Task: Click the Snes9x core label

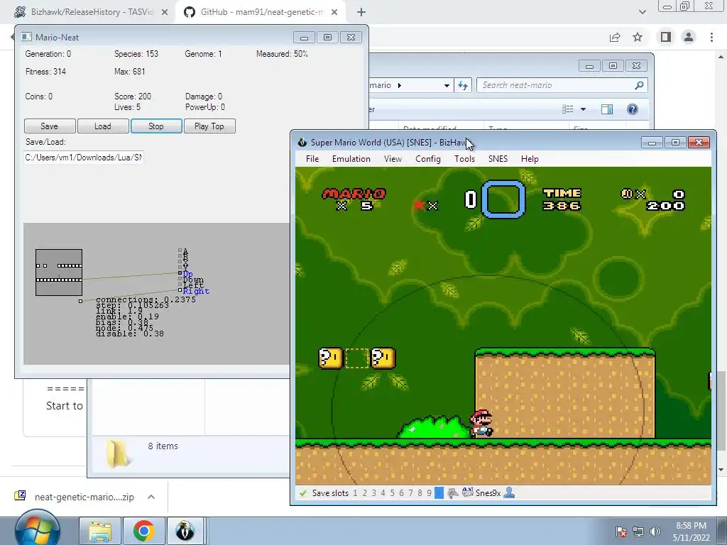Action: [x=488, y=493]
